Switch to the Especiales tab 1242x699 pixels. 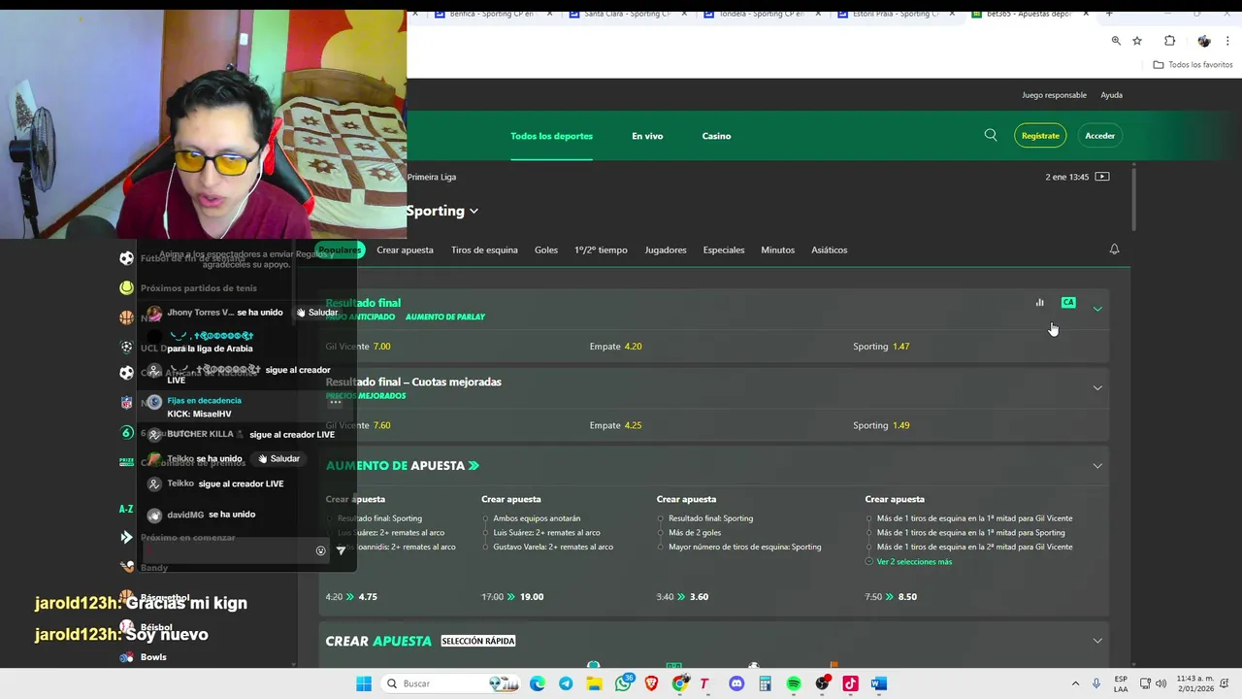tap(724, 250)
